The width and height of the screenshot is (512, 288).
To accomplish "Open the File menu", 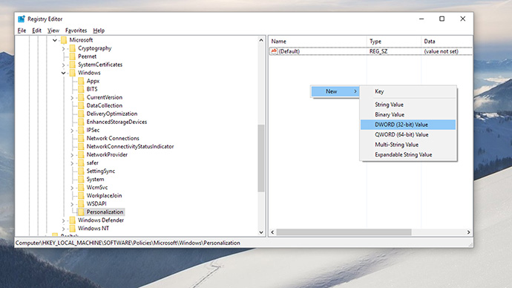I will click(22, 30).
